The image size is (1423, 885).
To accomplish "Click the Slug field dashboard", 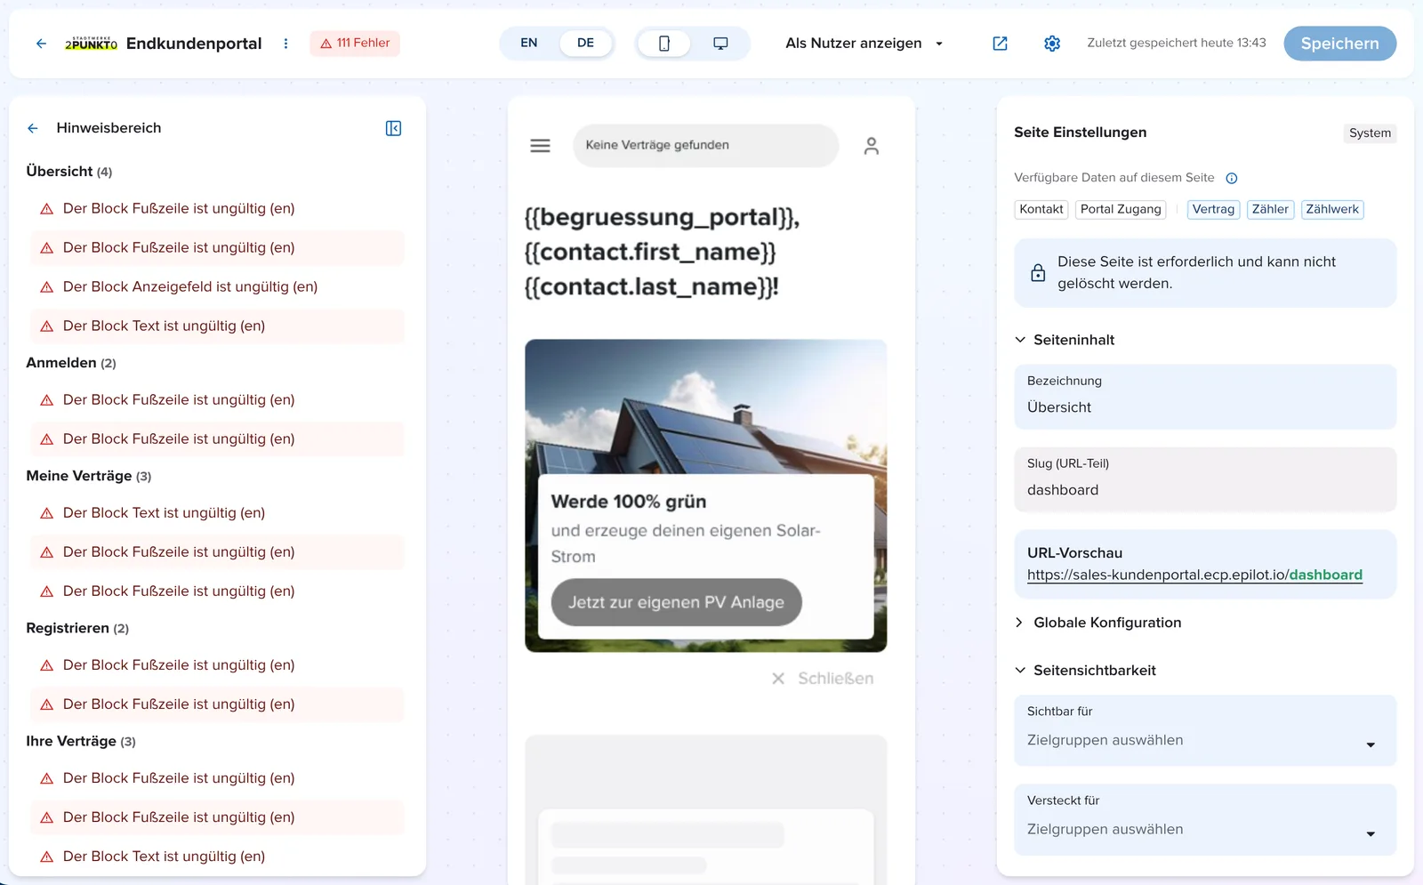I will (1205, 479).
